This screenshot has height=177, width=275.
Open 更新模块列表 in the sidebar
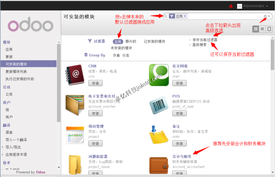click(x=16, y=71)
